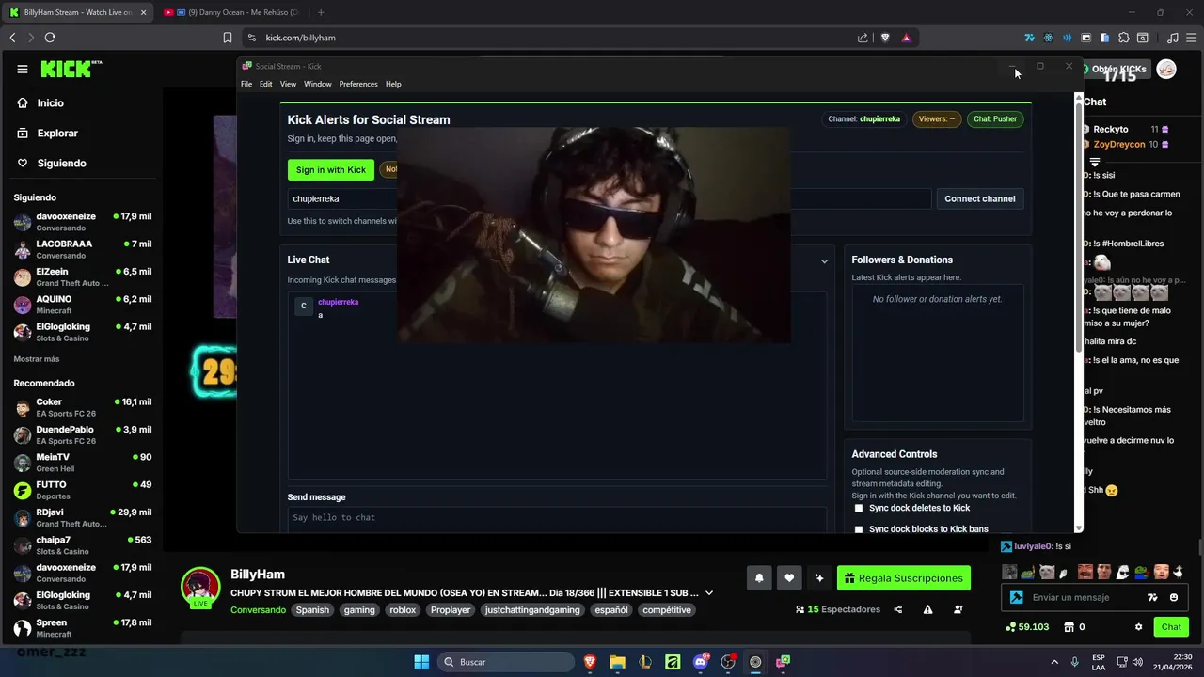The width and height of the screenshot is (1204, 677).
Task: Open the chat settings gear icon
Action: tap(1138, 627)
